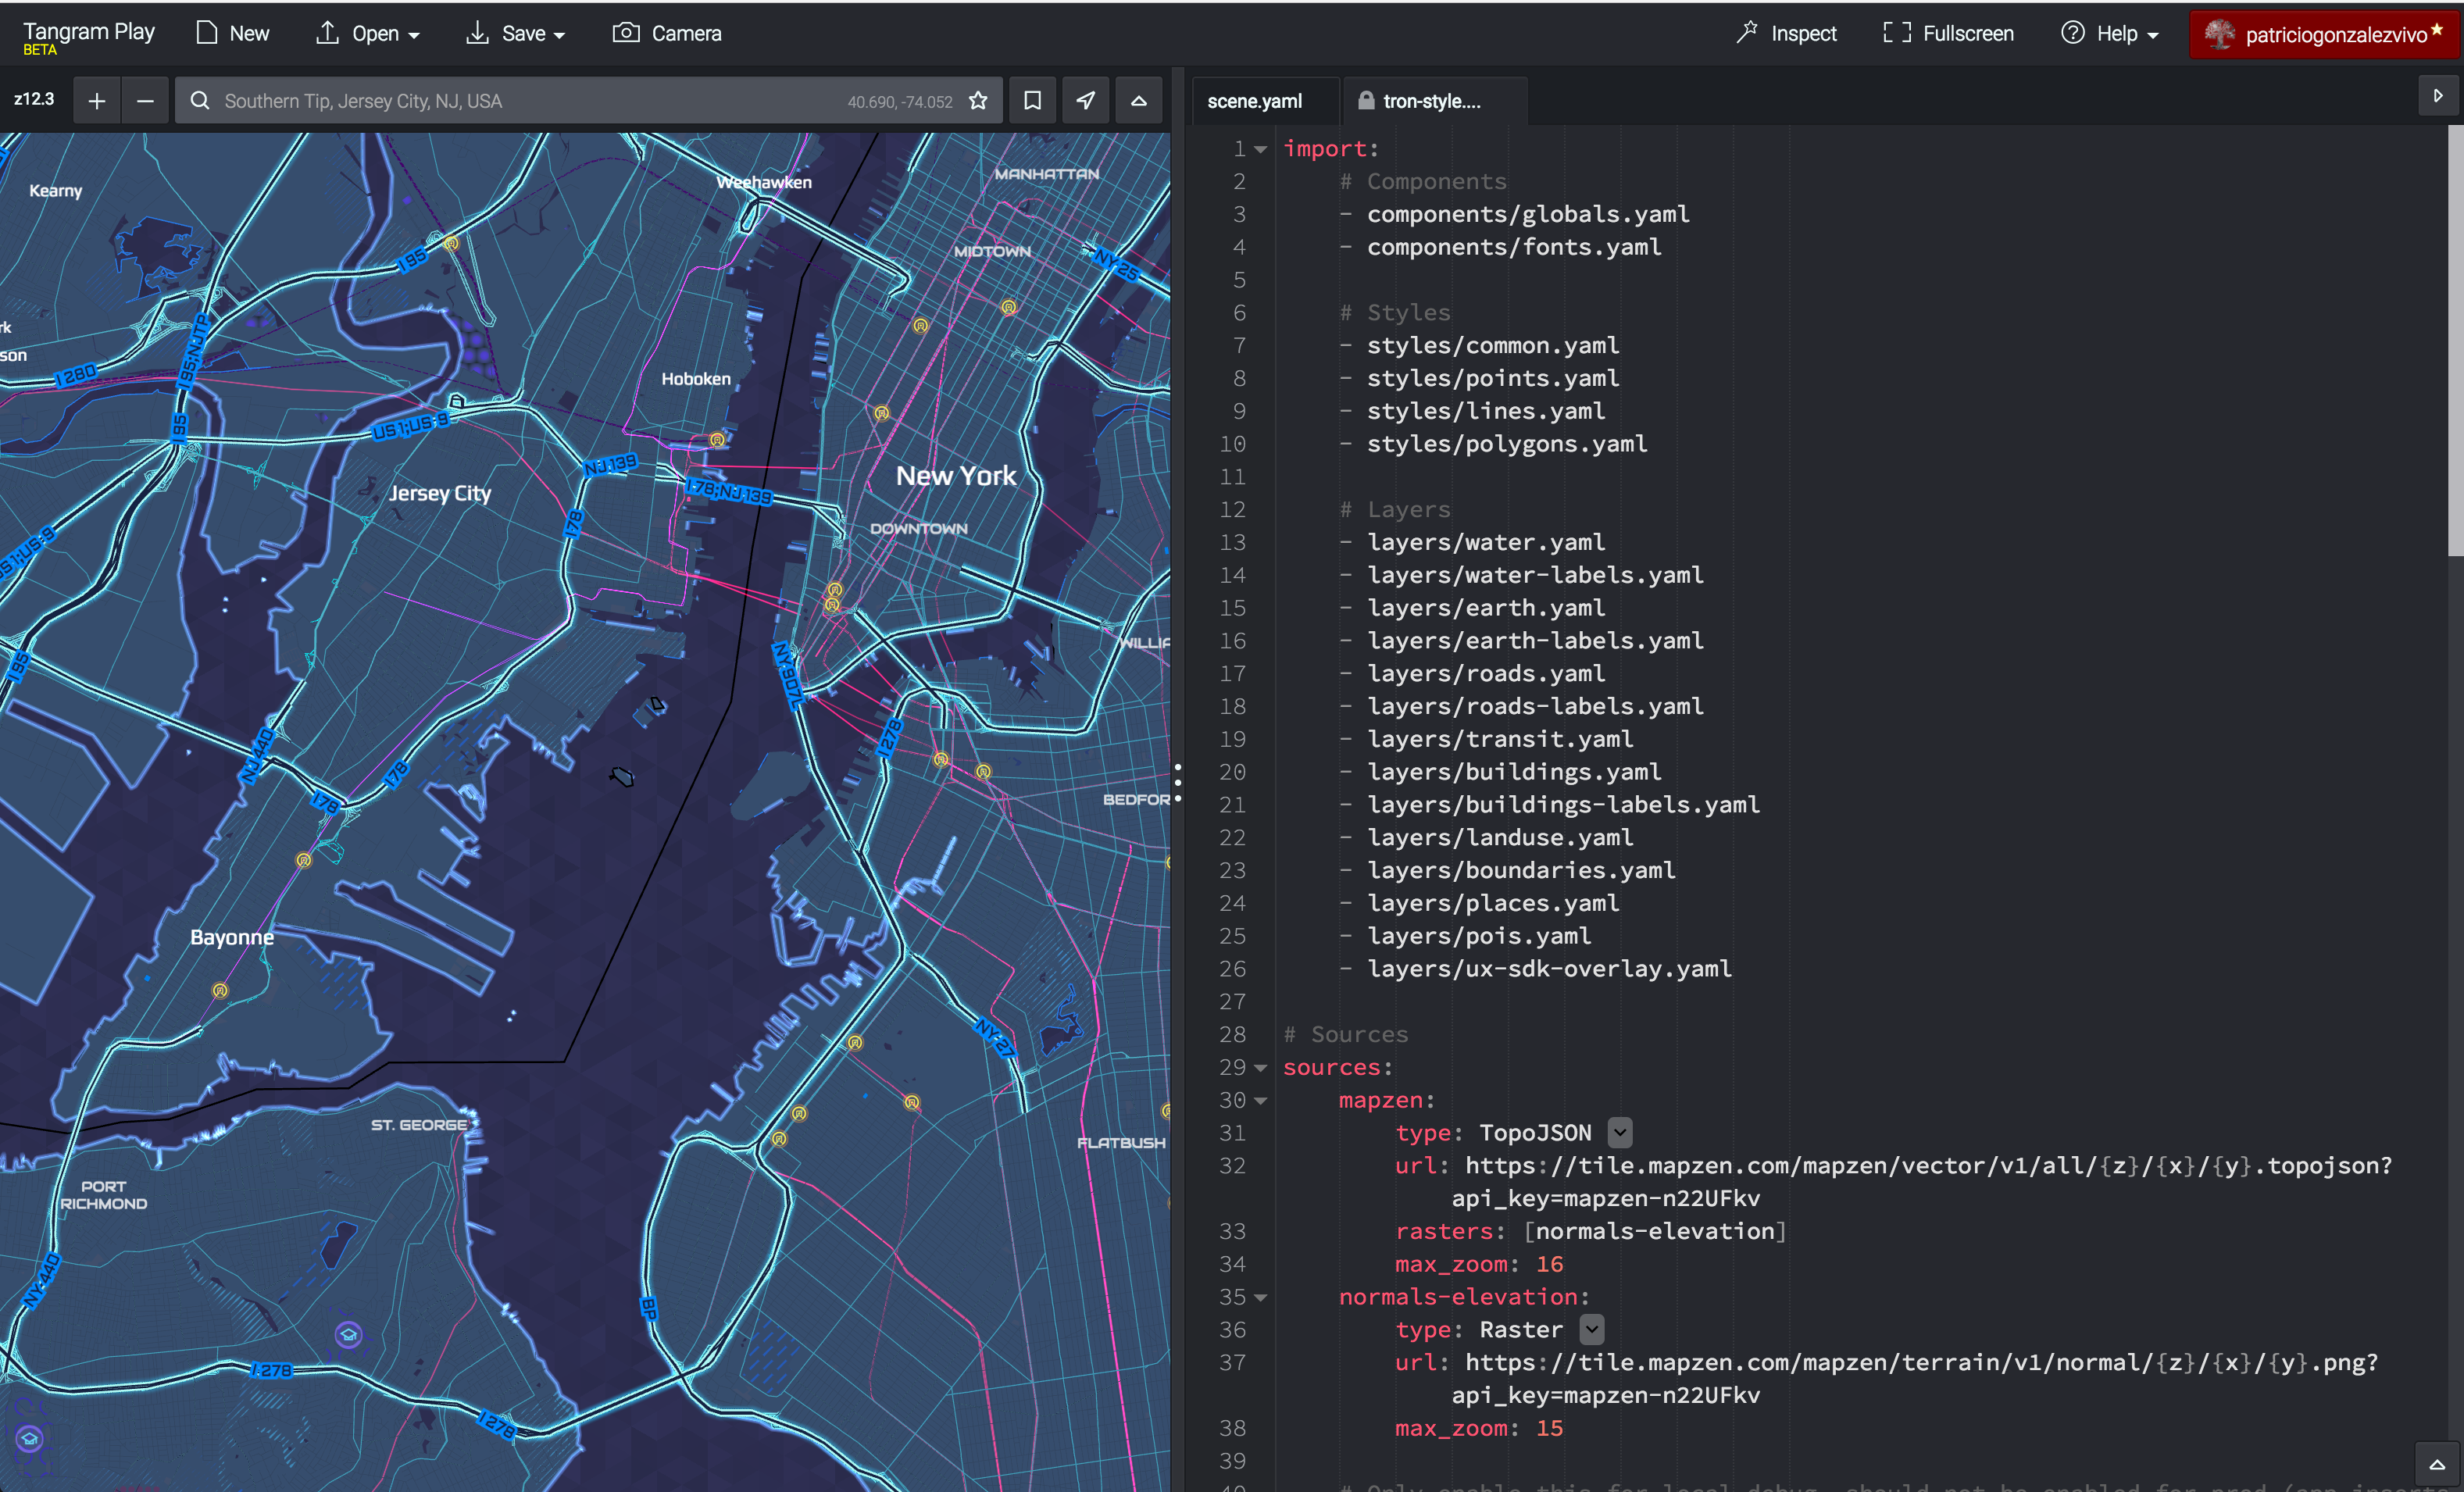Click the Kearny label on map
This screenshot has height=1492, width=2464.
55,190
